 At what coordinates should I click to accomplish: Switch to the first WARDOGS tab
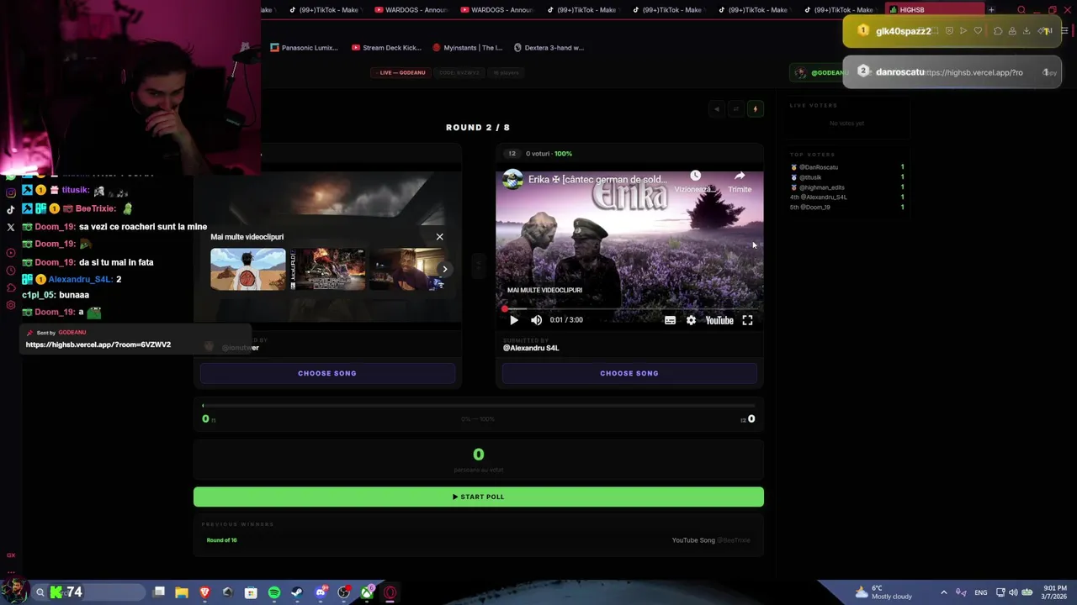click(412, 10)
